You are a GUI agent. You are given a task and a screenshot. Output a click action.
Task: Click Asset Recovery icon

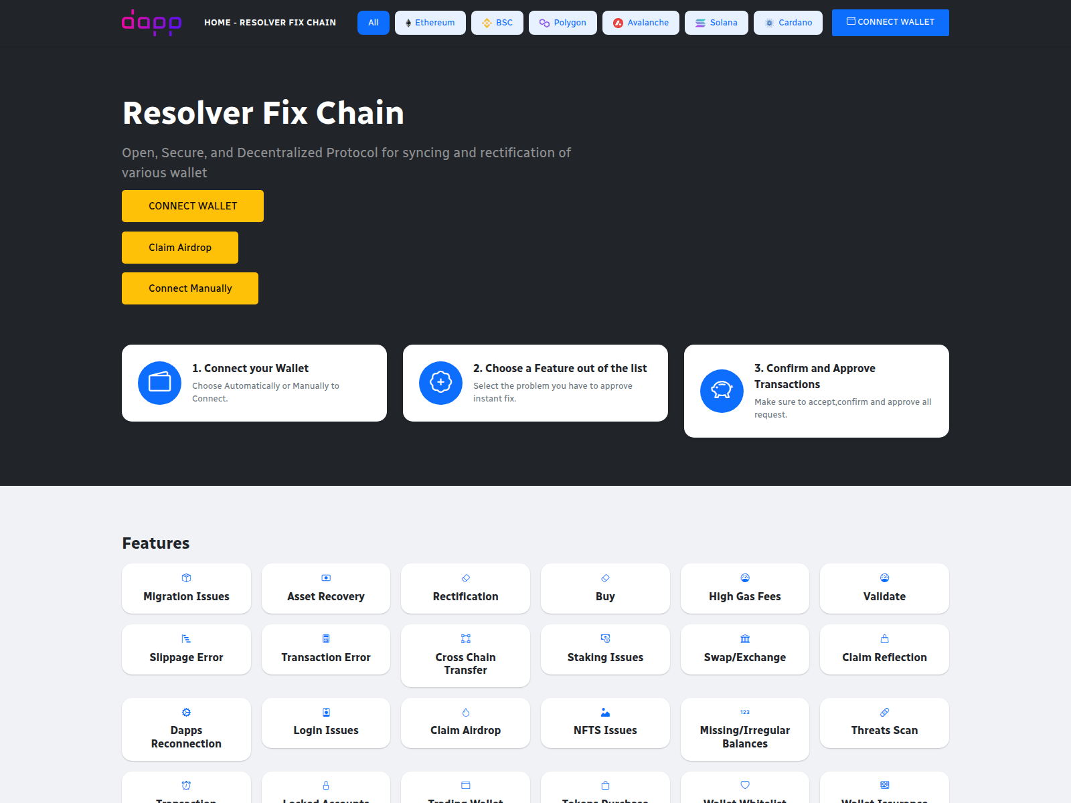pyautogui.click(x=326, y=578)
